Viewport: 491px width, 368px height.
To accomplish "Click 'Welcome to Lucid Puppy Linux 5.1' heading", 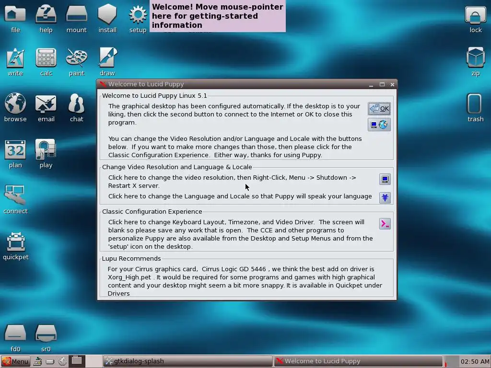I will (x=155, y=96).
